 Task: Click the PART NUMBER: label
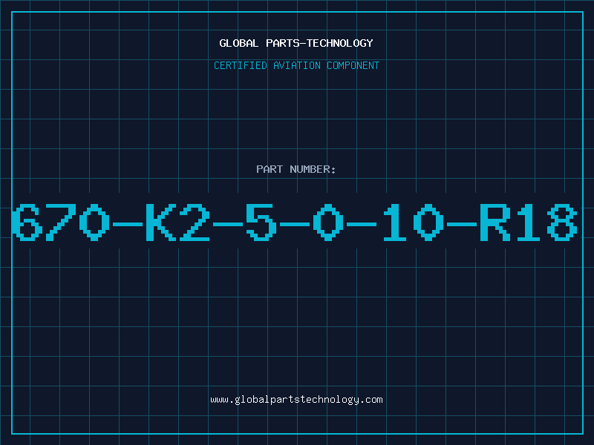296,169
